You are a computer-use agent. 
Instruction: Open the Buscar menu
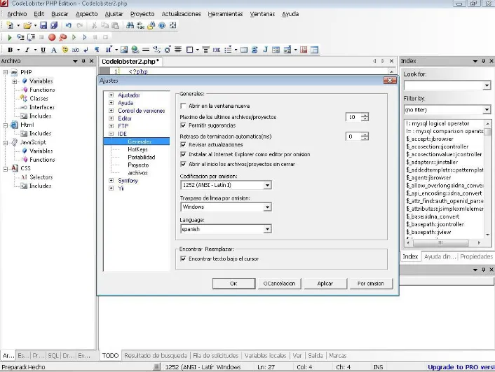[x=60, y=14]
